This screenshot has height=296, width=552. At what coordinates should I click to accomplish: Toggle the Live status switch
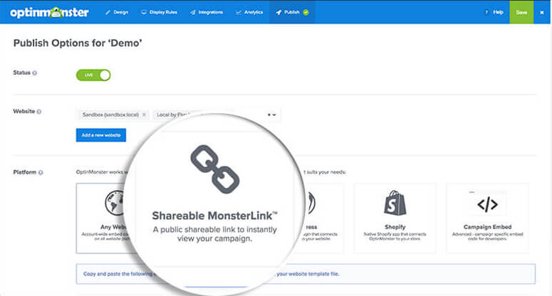(93, 75)
